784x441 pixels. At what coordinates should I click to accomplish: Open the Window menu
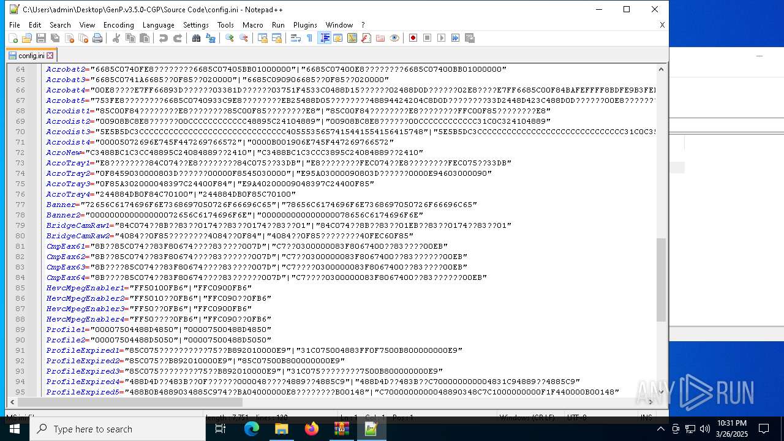click(x=339, y=25)
